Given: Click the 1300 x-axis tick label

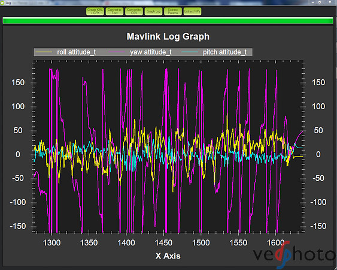Looking at the screenshot, I should point(51,243).
